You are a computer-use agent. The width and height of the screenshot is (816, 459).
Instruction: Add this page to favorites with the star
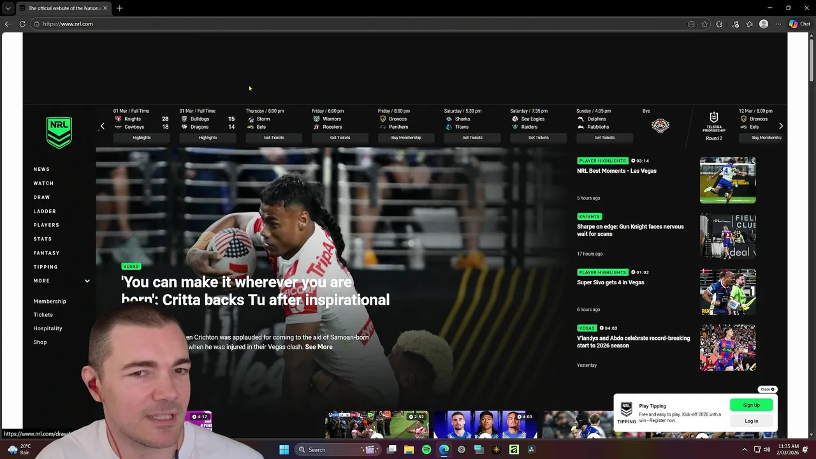704,24
